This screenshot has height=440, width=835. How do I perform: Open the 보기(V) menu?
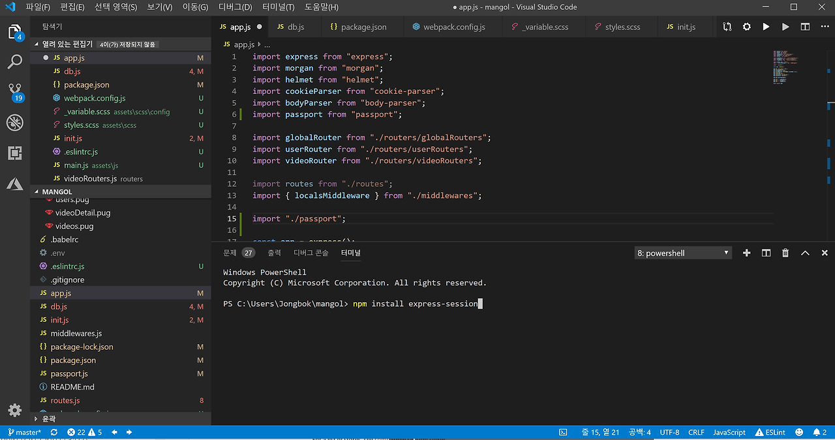[160, 7]
